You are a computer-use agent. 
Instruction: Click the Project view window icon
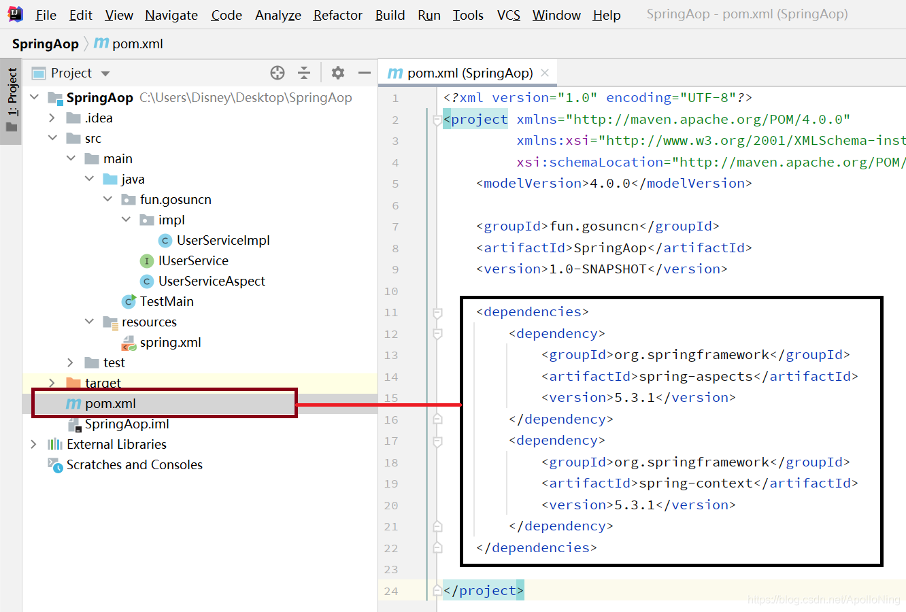[x=39, y=73]
